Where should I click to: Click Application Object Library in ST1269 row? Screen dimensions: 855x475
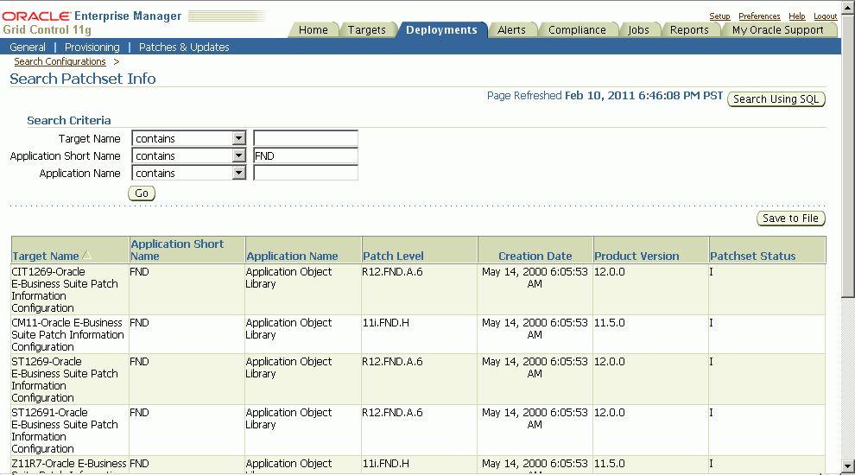click(x=288, y=368)
